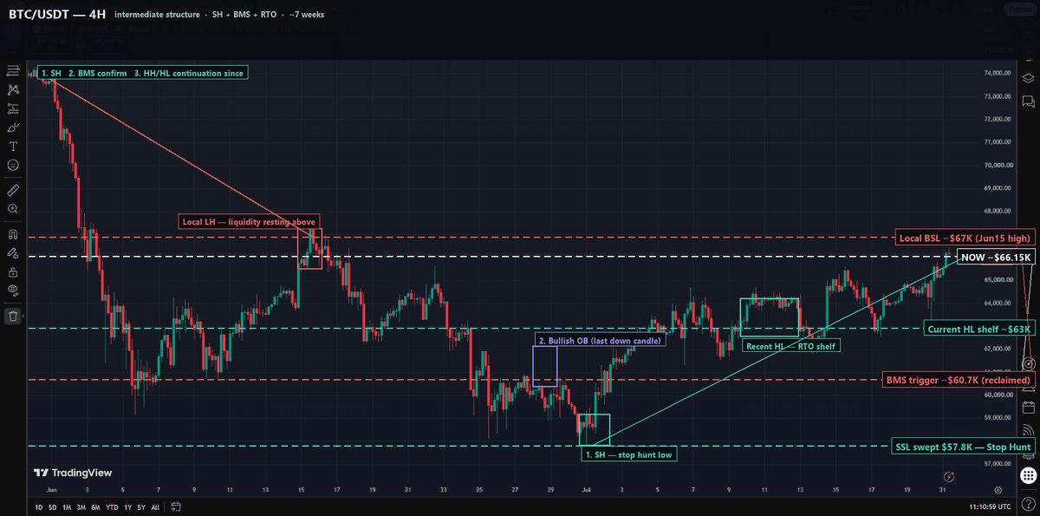The width and height of the screenshot is (1040, 516).
Task: Set the range to 1M
Action: [x=67, y=506]
